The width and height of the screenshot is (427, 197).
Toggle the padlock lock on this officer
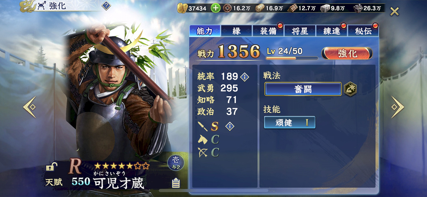click(51, 167)
